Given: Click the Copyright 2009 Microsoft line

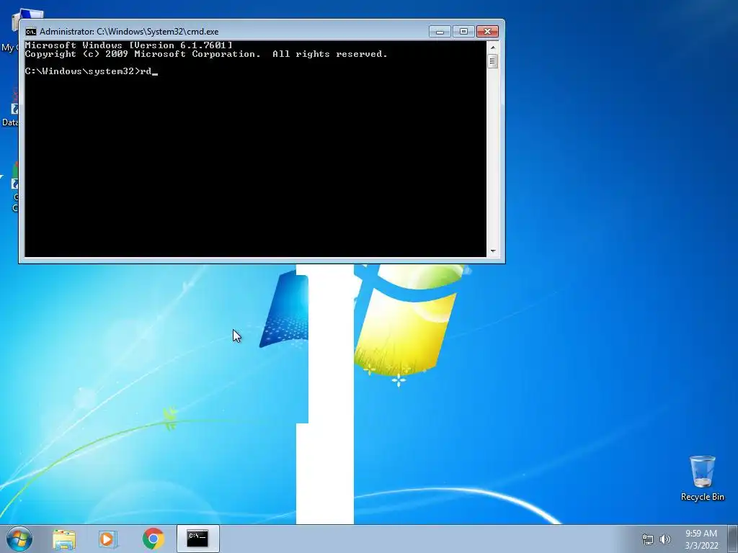Looking at the screenshot, I should tap(206, 54).
